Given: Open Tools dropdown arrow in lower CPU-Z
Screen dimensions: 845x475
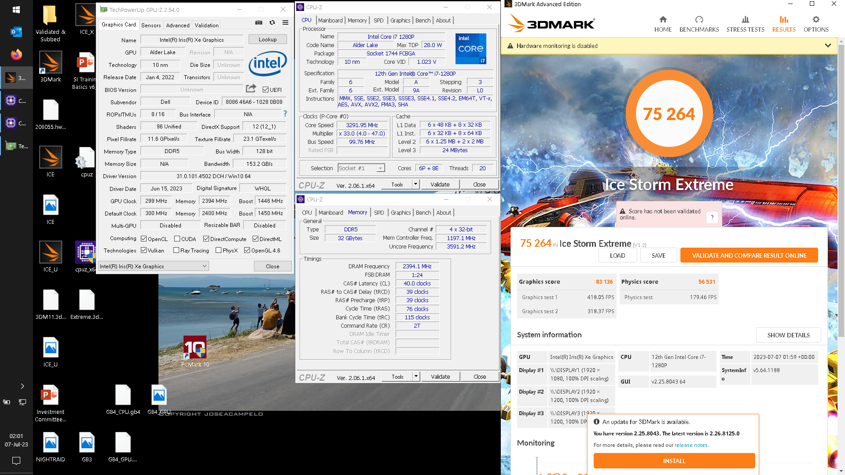Looking at the screenshot, I should click(416, 376).
